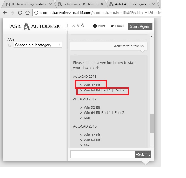
Task: Go to the browser Home icon
Action: point(28,13)
